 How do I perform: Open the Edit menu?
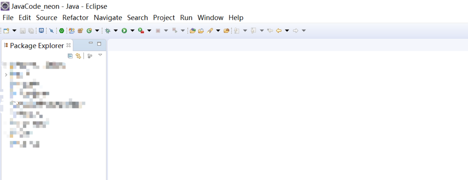coord(25,18)
